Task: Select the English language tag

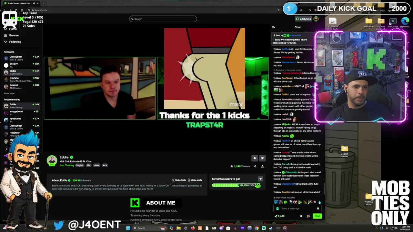Action: (x=80, y=165)
